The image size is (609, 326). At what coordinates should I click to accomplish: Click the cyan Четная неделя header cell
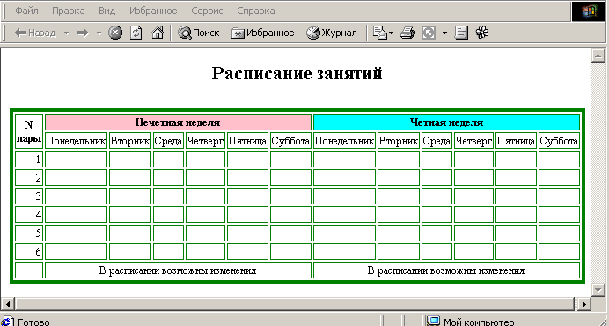[x=446, y=122]
